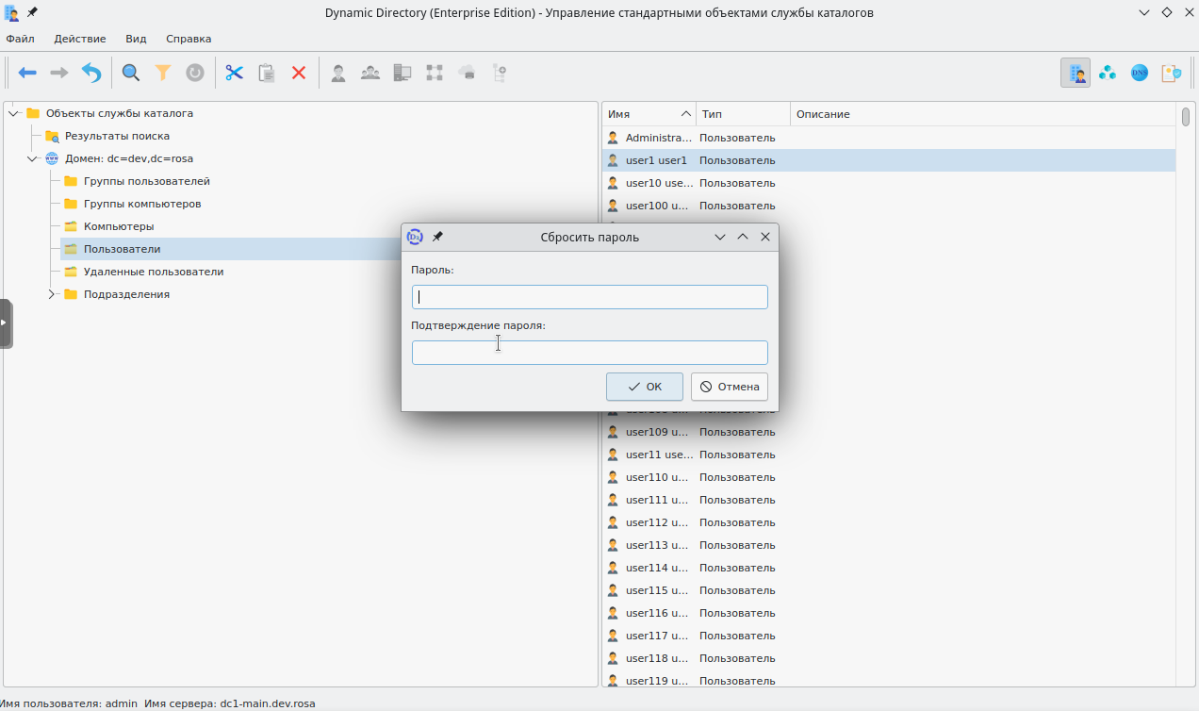This screenshot has width=1199, height=711.
Task: Click the red X delete icon
Action: (x=299, y=73)
